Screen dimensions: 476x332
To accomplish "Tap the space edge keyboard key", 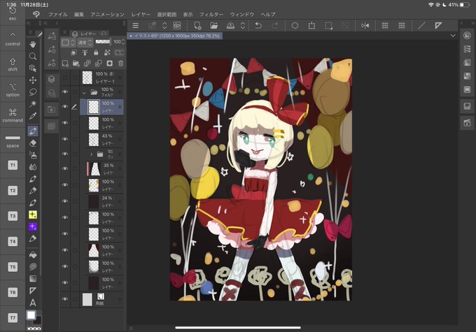I will click(x=13, y=140).
